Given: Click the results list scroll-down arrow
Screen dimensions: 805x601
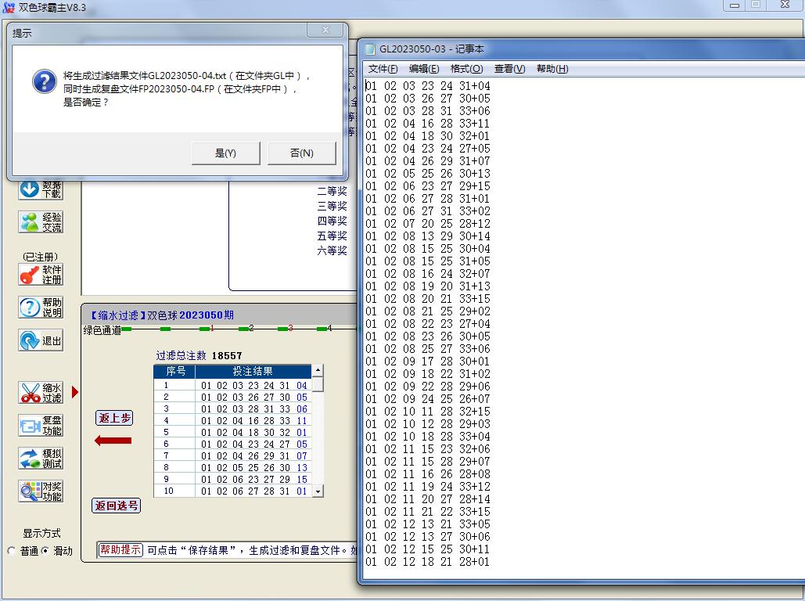Looking at the screenshot, I should click(x=318, y=491).
